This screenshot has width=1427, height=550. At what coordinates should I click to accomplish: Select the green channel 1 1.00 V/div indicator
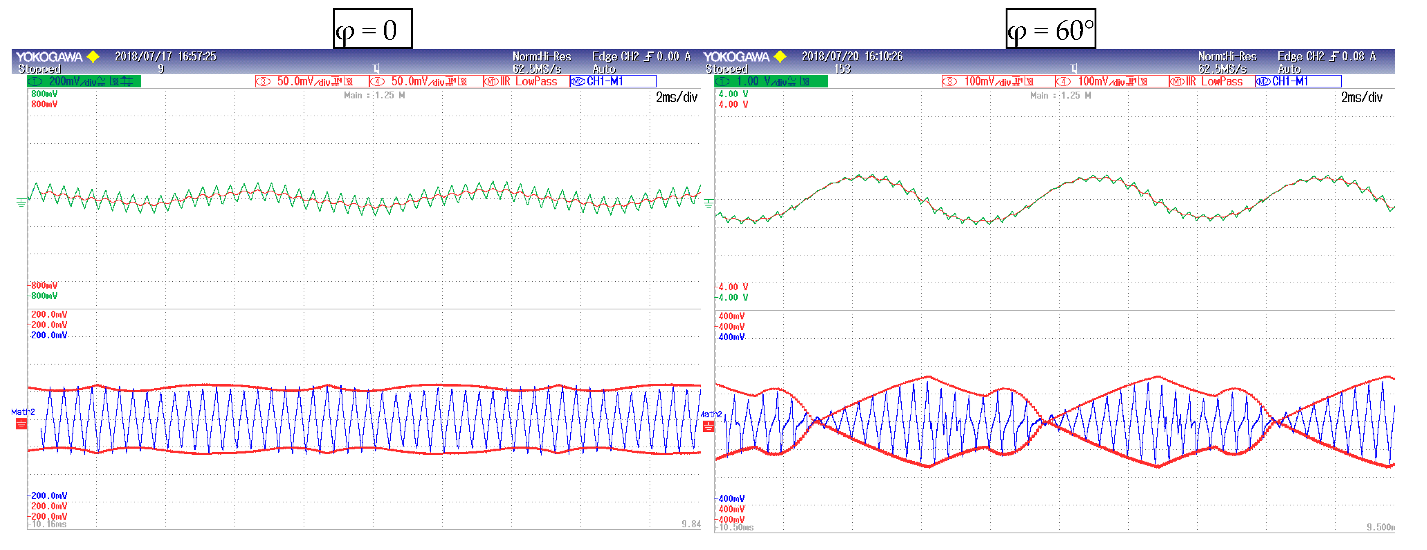(771, 81)
